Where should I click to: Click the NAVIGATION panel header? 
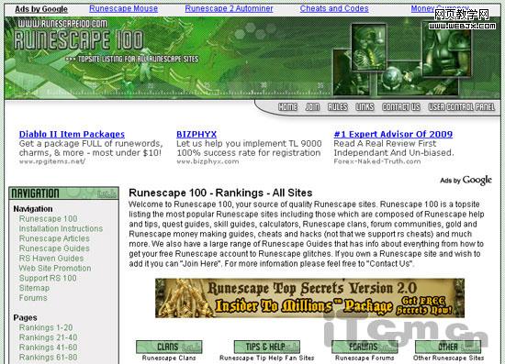point(63,193)
